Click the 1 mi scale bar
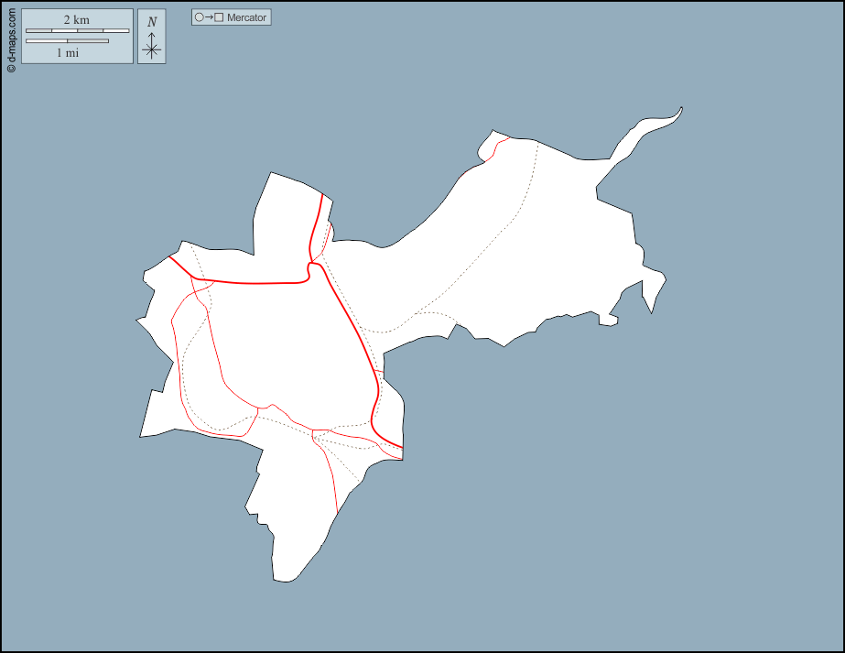Image resolution: width=845 pixels, height=653 pixels. [67, 41]
